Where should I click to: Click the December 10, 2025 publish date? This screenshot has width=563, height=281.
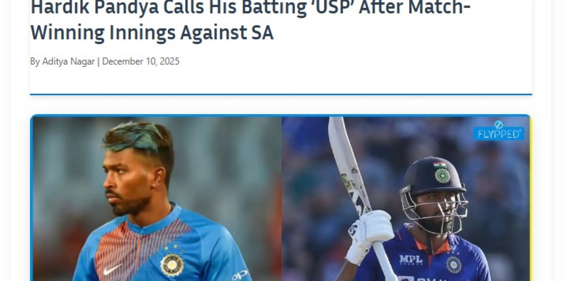point(141,61)
